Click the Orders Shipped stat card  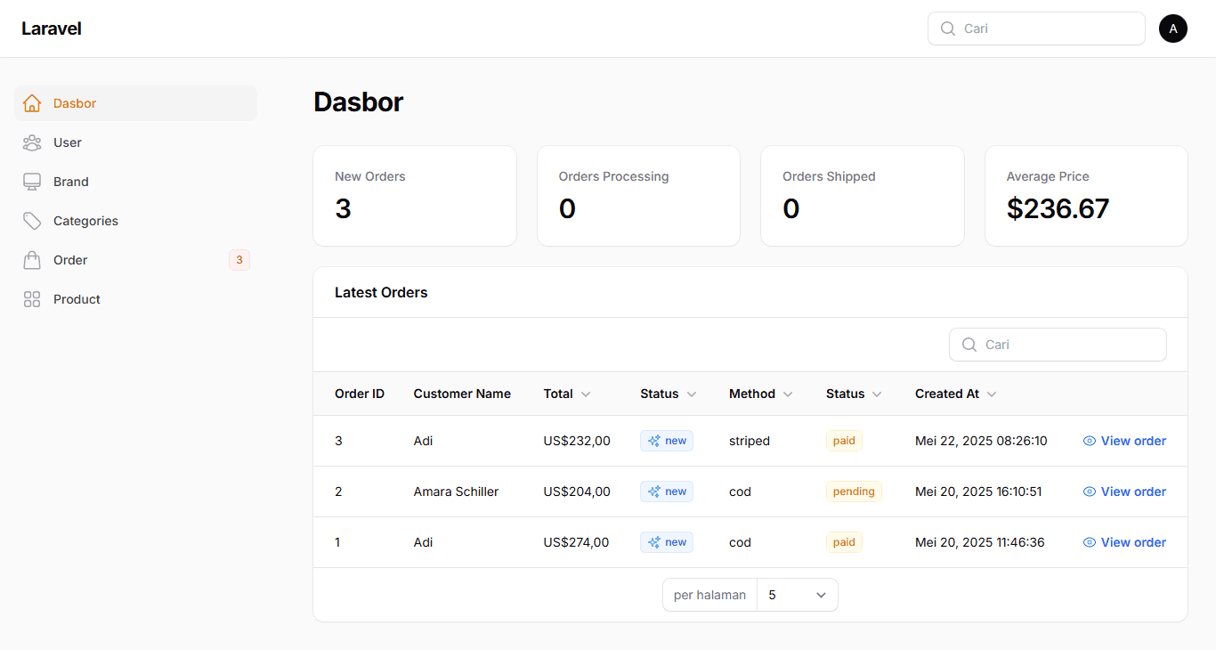863,196
